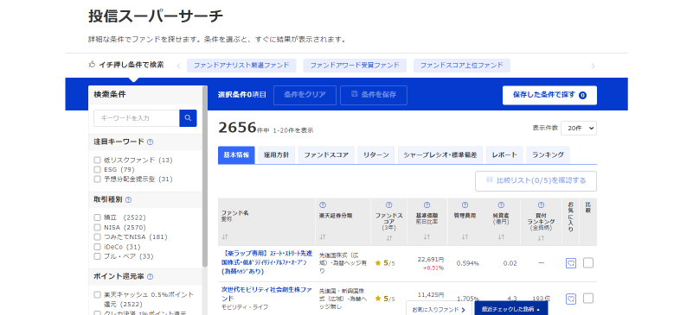Click the 検索条件 panel scrollbar

point(205,176)
